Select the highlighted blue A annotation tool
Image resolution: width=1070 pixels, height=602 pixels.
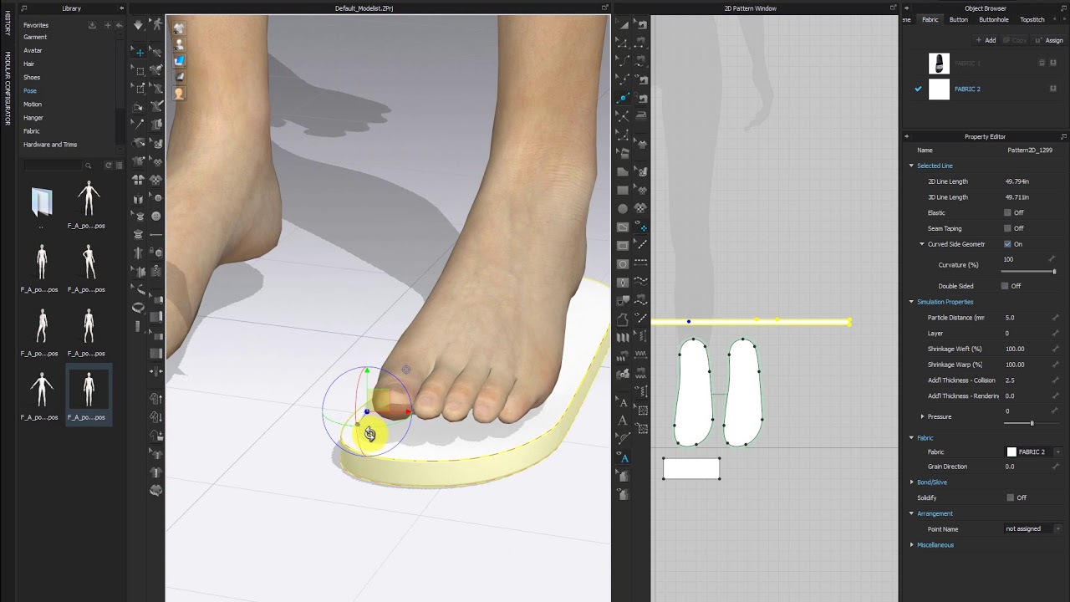coord(624,458)
